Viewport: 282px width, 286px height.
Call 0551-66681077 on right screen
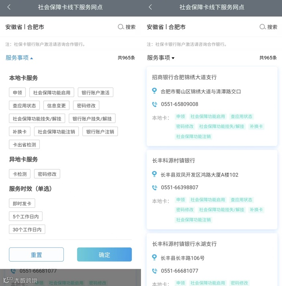(179, 271)
